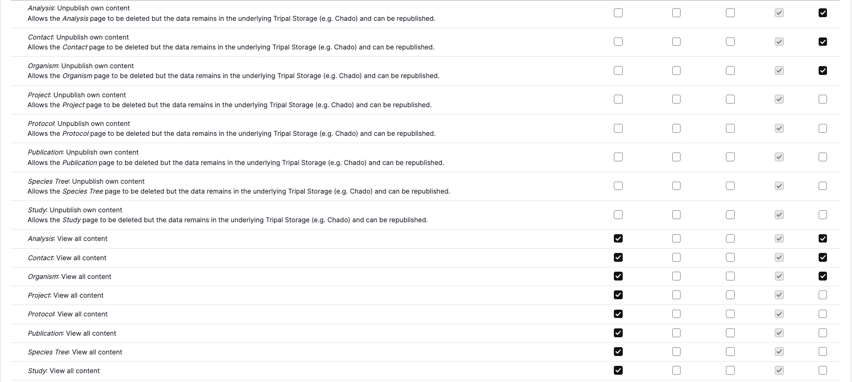Enable last-column checkbox for Protocol: View all content

(x=822, y=314)
